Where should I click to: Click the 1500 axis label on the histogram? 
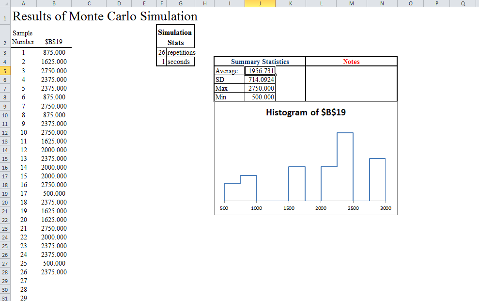289,208
